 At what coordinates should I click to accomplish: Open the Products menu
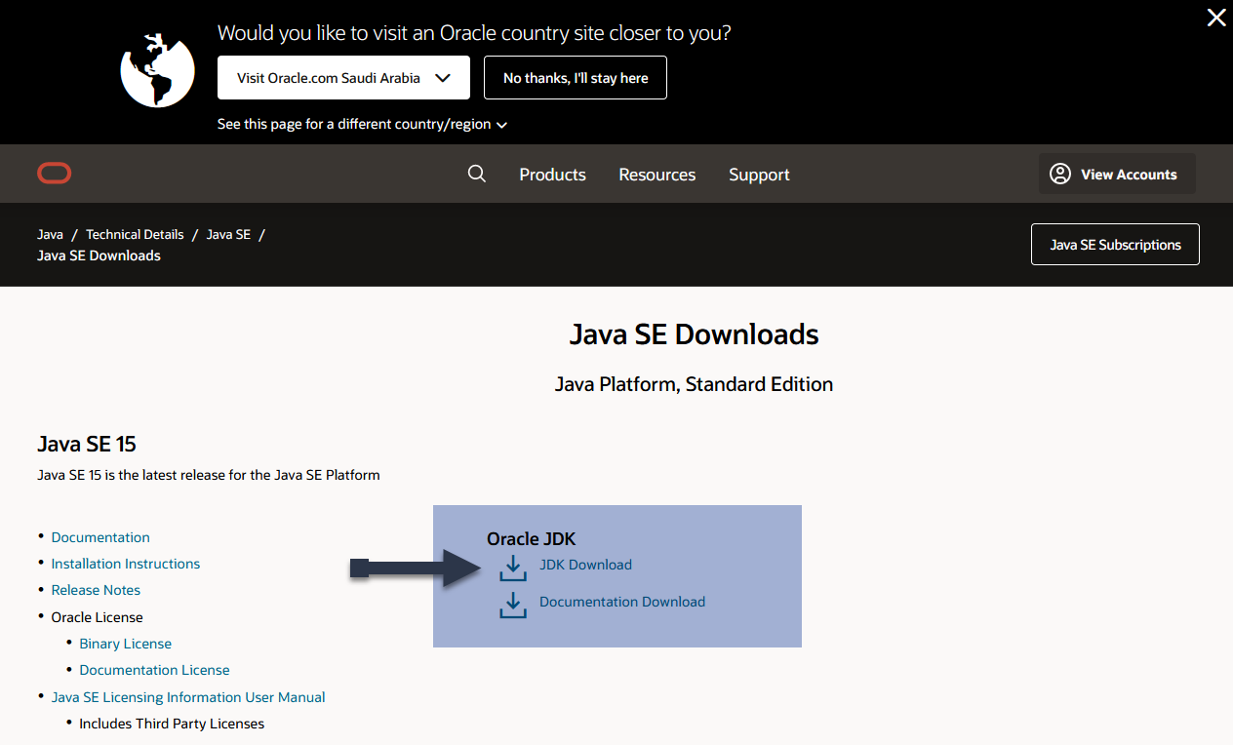(x=552, y=175)
